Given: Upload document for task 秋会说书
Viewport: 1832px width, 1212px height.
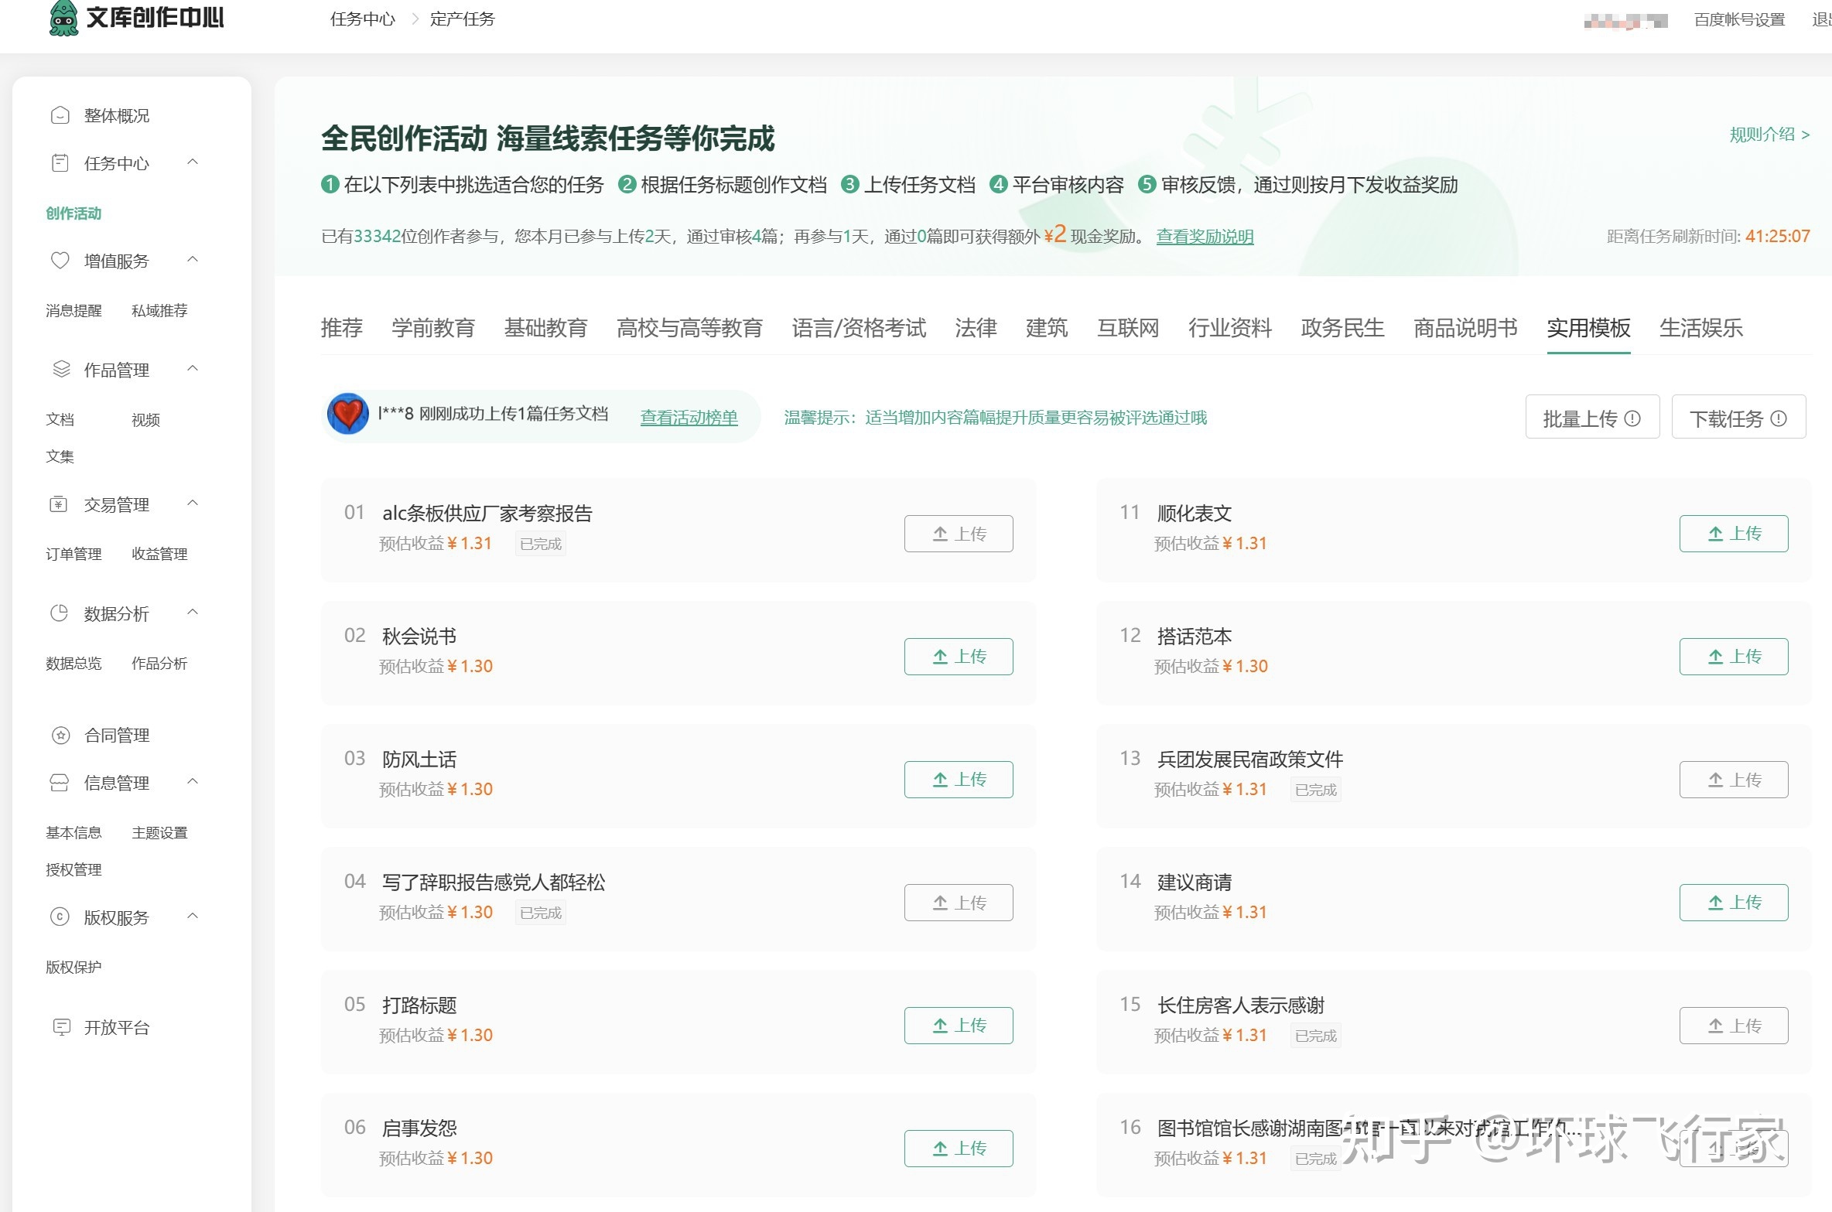Looking at the screenshot, I should pyautogui.click(x=959, y=656).
